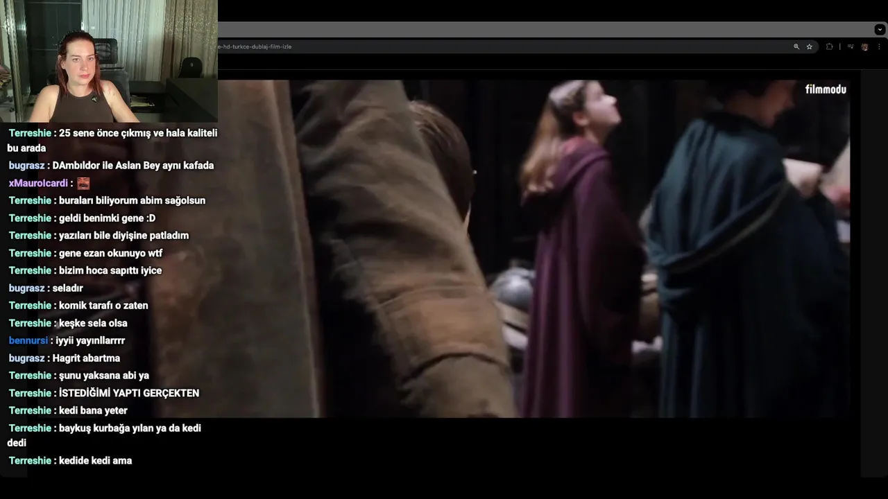The height and width of the screenshot is (499, 888).
Task: Focus the address bar showing turkce-dublaj-film-izle
Action: 518,46
